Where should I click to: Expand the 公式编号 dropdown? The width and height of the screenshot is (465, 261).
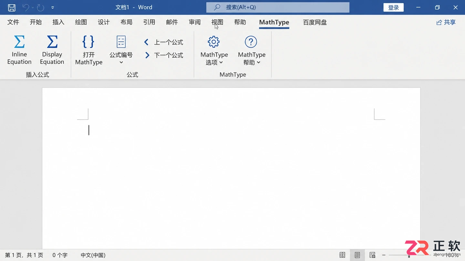coord(121,50)
